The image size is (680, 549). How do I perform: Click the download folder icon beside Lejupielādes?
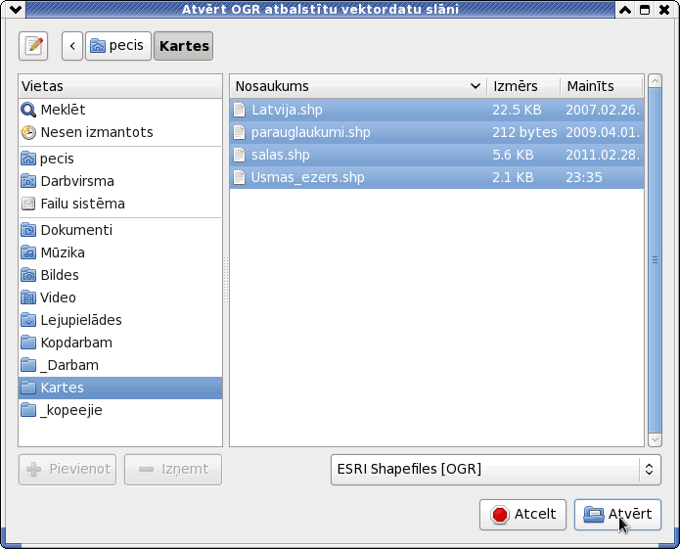point(28,320)
